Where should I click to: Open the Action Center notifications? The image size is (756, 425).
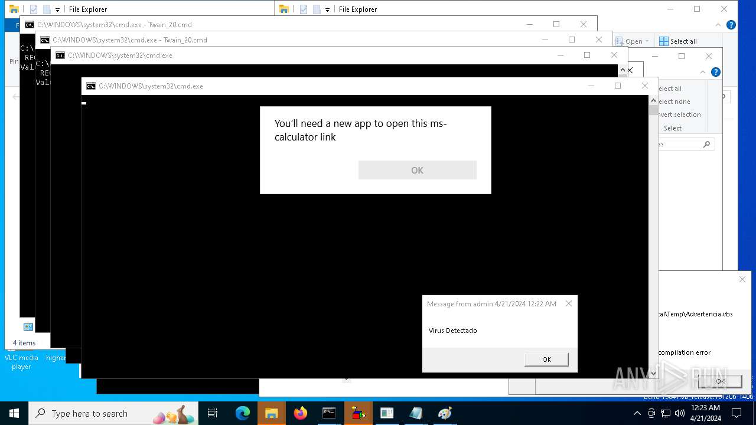(737, 413)
